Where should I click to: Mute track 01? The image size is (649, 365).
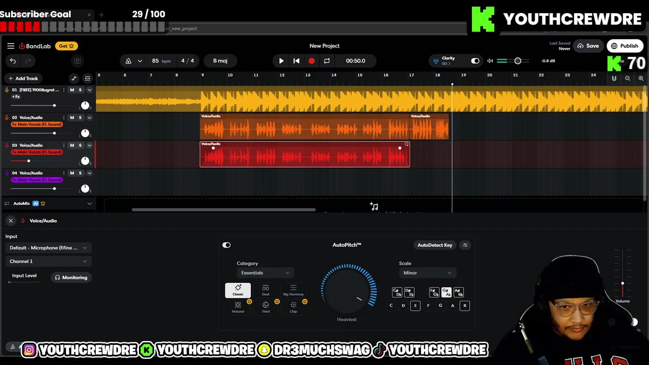(x=71, y=90)
